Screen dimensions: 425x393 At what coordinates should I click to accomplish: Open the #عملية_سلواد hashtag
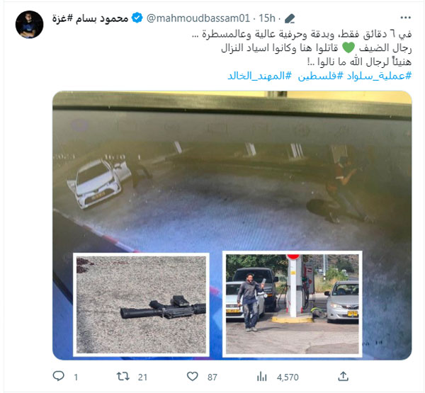pos(379,76)
